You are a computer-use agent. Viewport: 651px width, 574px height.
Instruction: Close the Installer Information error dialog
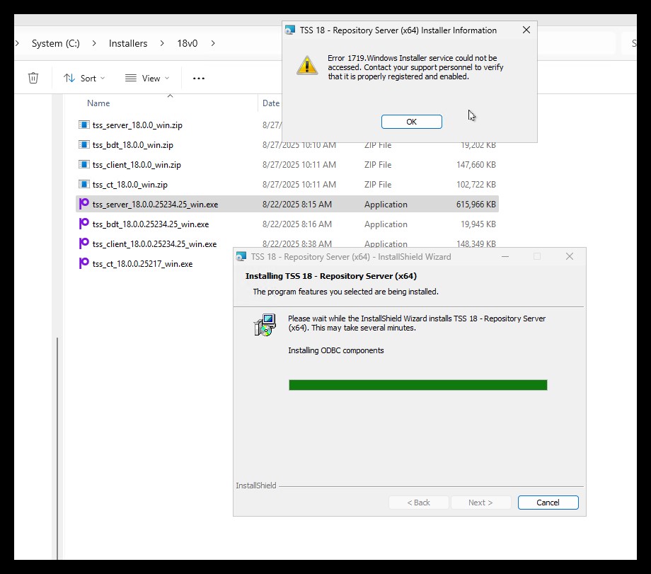(x=526, y=30)
